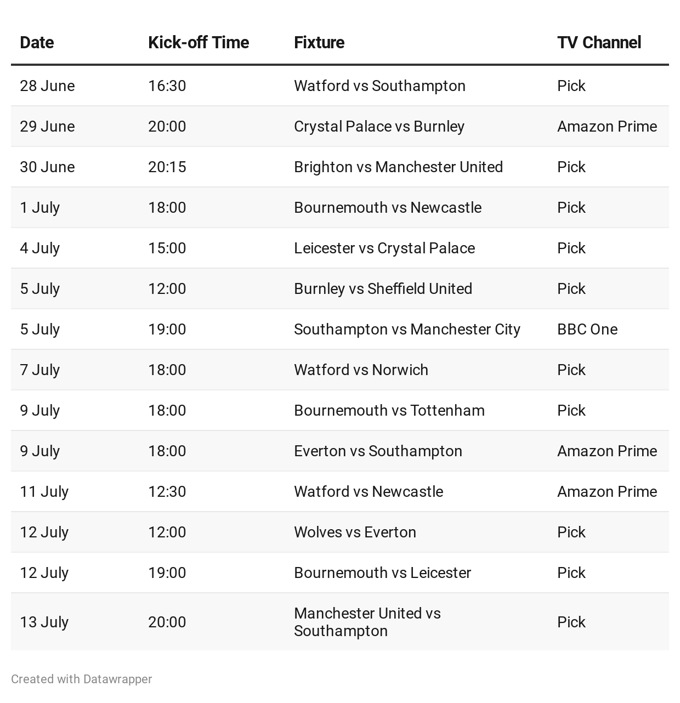Select Bournemouth vs Newcastle row

point(340,207)
